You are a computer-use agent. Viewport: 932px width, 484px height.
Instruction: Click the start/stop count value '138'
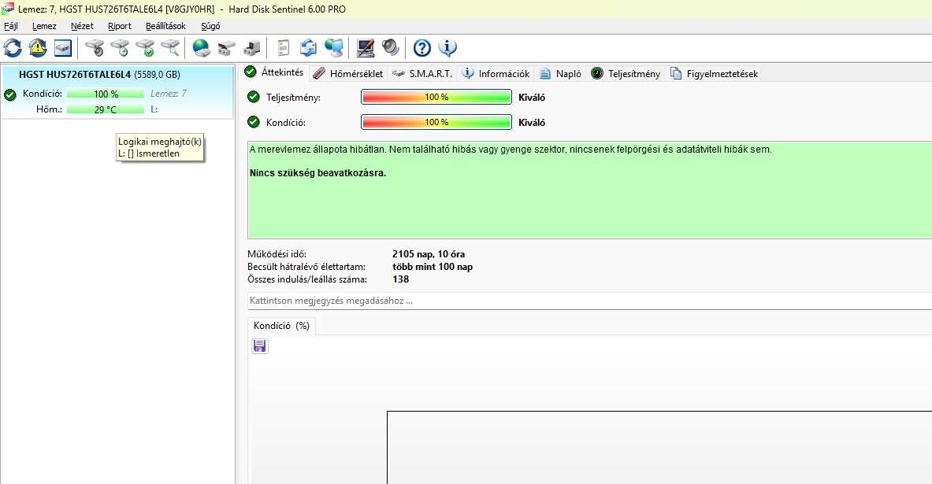tap(401, 279)
